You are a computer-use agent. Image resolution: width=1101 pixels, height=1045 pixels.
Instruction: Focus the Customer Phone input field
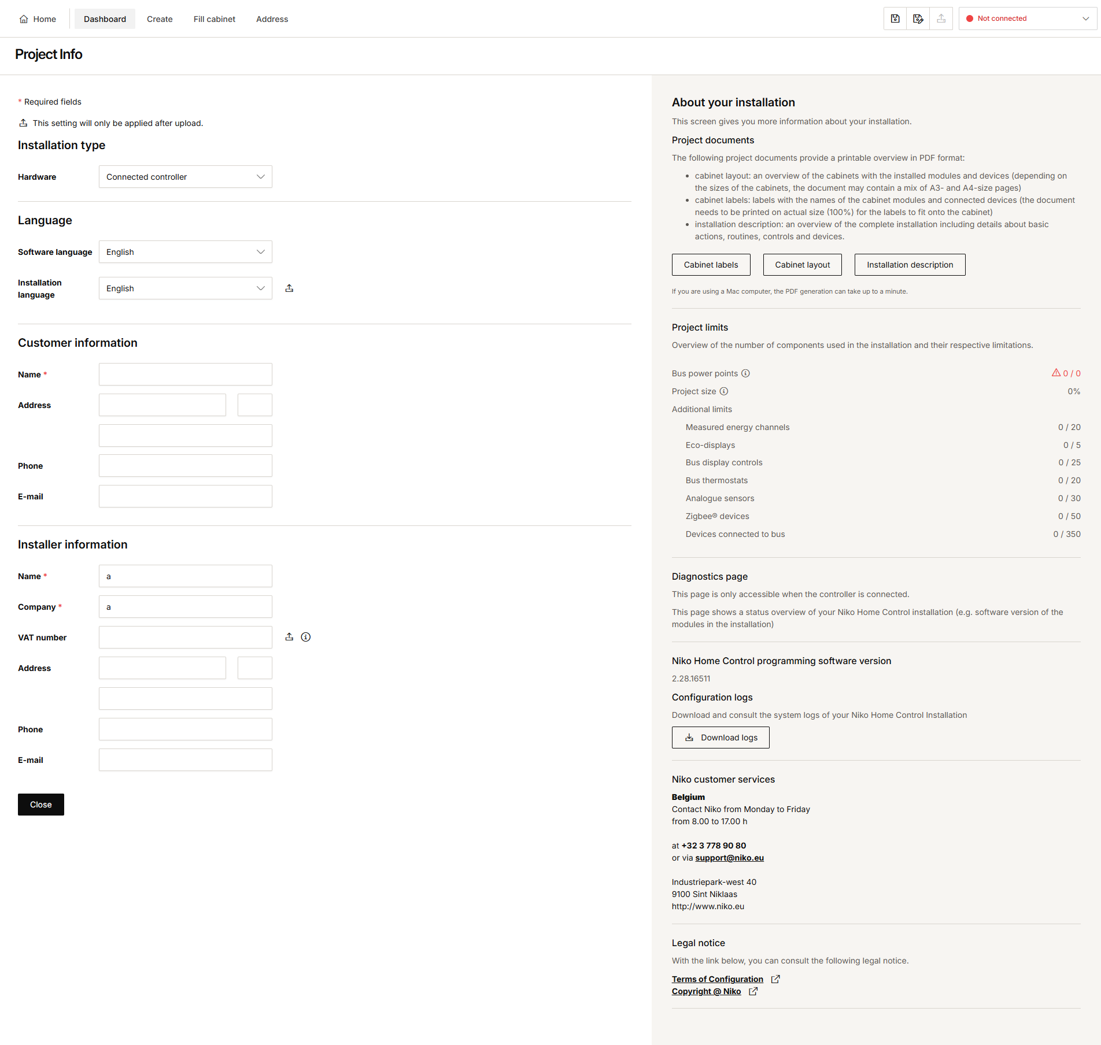[186, 466]
